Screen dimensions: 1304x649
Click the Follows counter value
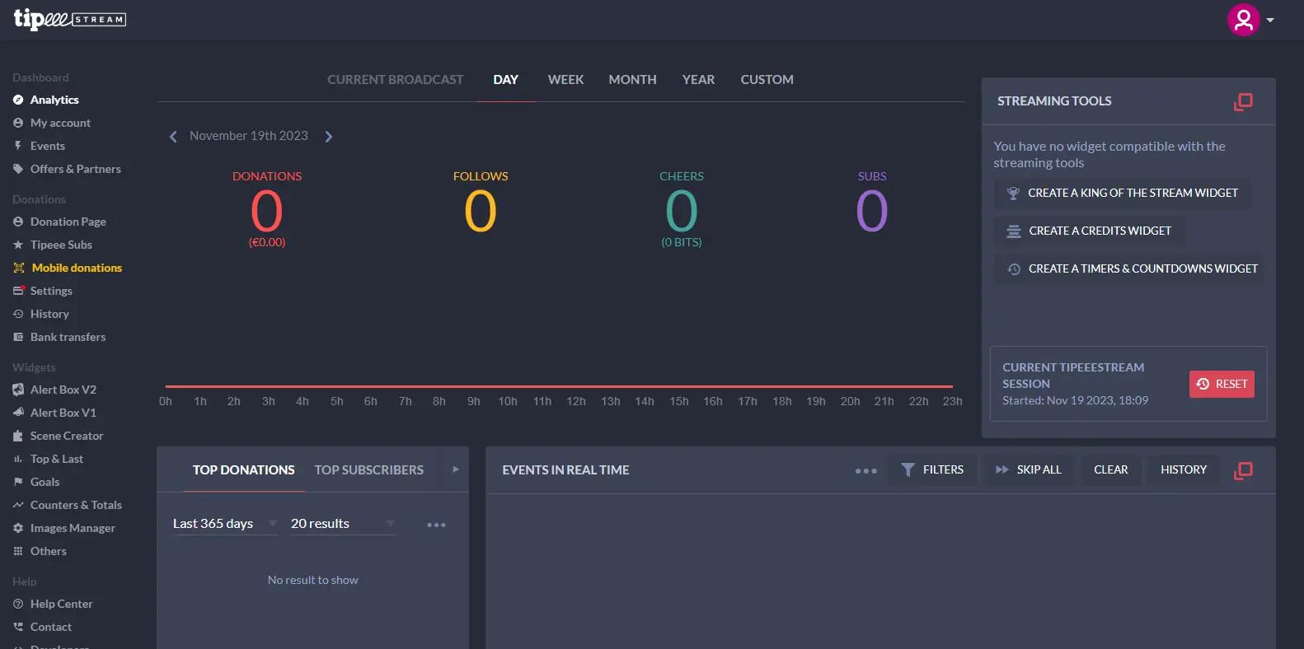[x=481, y=212]
